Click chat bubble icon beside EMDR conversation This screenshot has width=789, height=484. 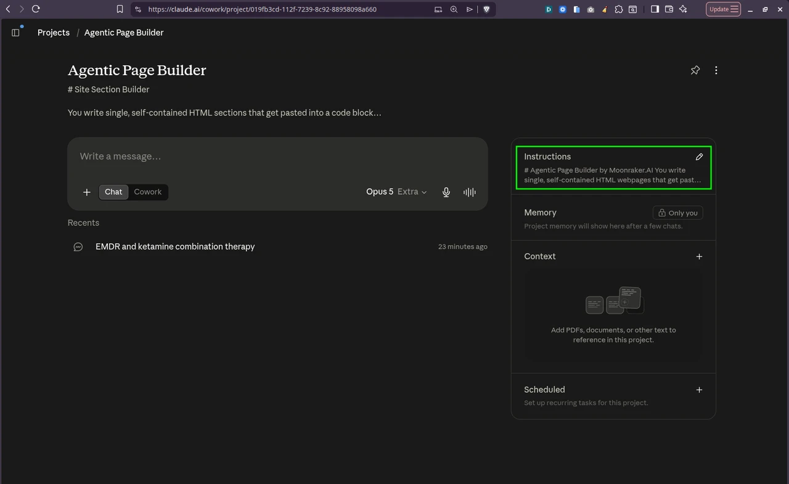pyautogui.click(x=78, y=246)
